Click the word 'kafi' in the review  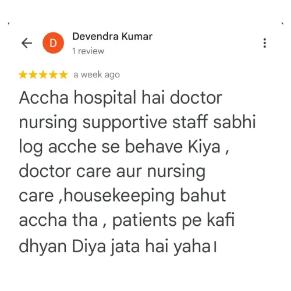pyautogui.click(x=221, y=219)
